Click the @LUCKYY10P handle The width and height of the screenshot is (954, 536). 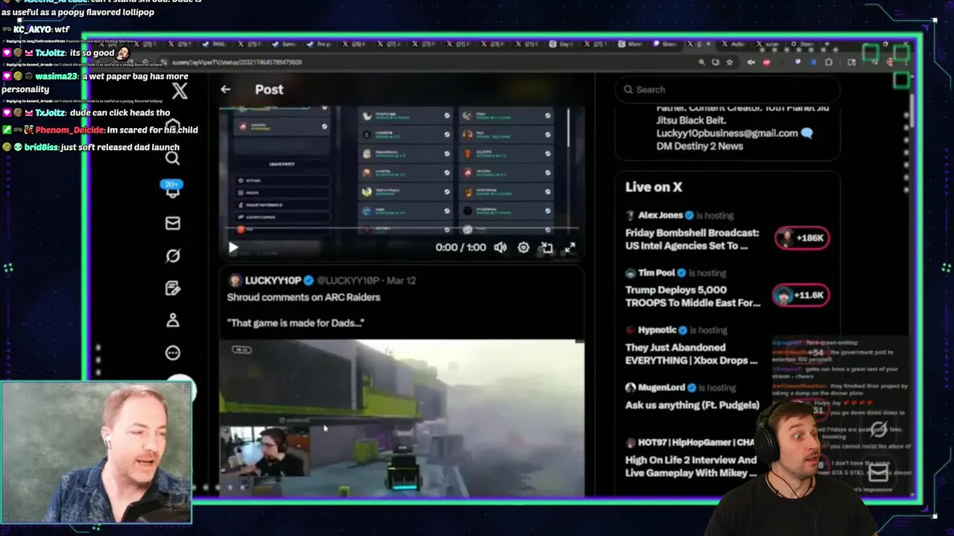[x=348, y=281]
